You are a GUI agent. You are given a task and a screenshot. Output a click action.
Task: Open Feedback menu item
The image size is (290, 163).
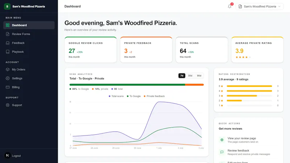(29, 43)
